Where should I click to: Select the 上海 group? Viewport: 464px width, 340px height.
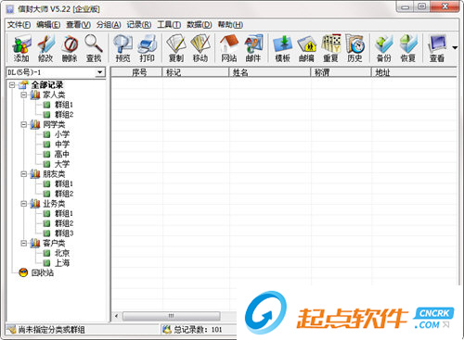tap(62, 263)
